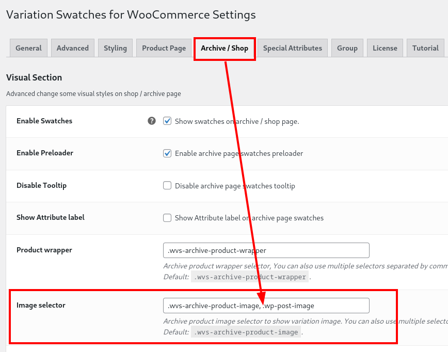Select the Styling tab

click(115, 48)
